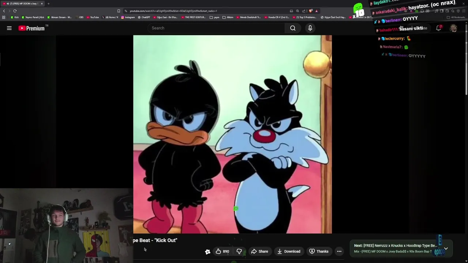Expand the Next playlist panel chevron
468x263 pixels.
446,248
